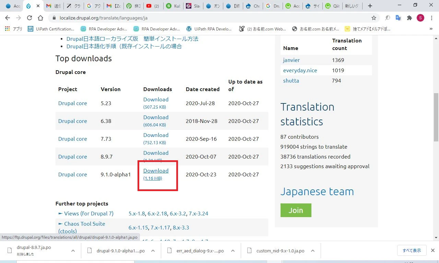Open the profile avatar labeled S
439x263 pixels.
pos(420,18)
